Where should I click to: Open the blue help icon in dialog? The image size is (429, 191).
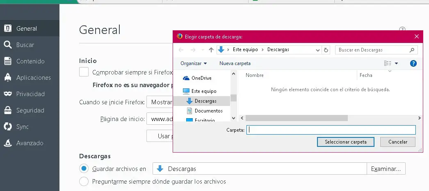coord(413,63)
